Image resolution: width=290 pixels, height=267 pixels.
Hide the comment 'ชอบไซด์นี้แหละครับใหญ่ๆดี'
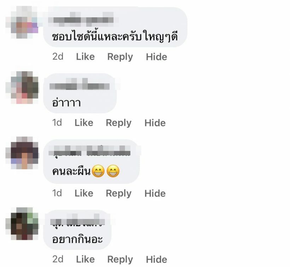click(x=156, y=57)
